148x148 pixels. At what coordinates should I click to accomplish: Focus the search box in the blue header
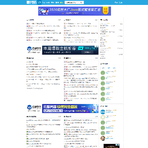pyautogui.click(x=74, y=2)
